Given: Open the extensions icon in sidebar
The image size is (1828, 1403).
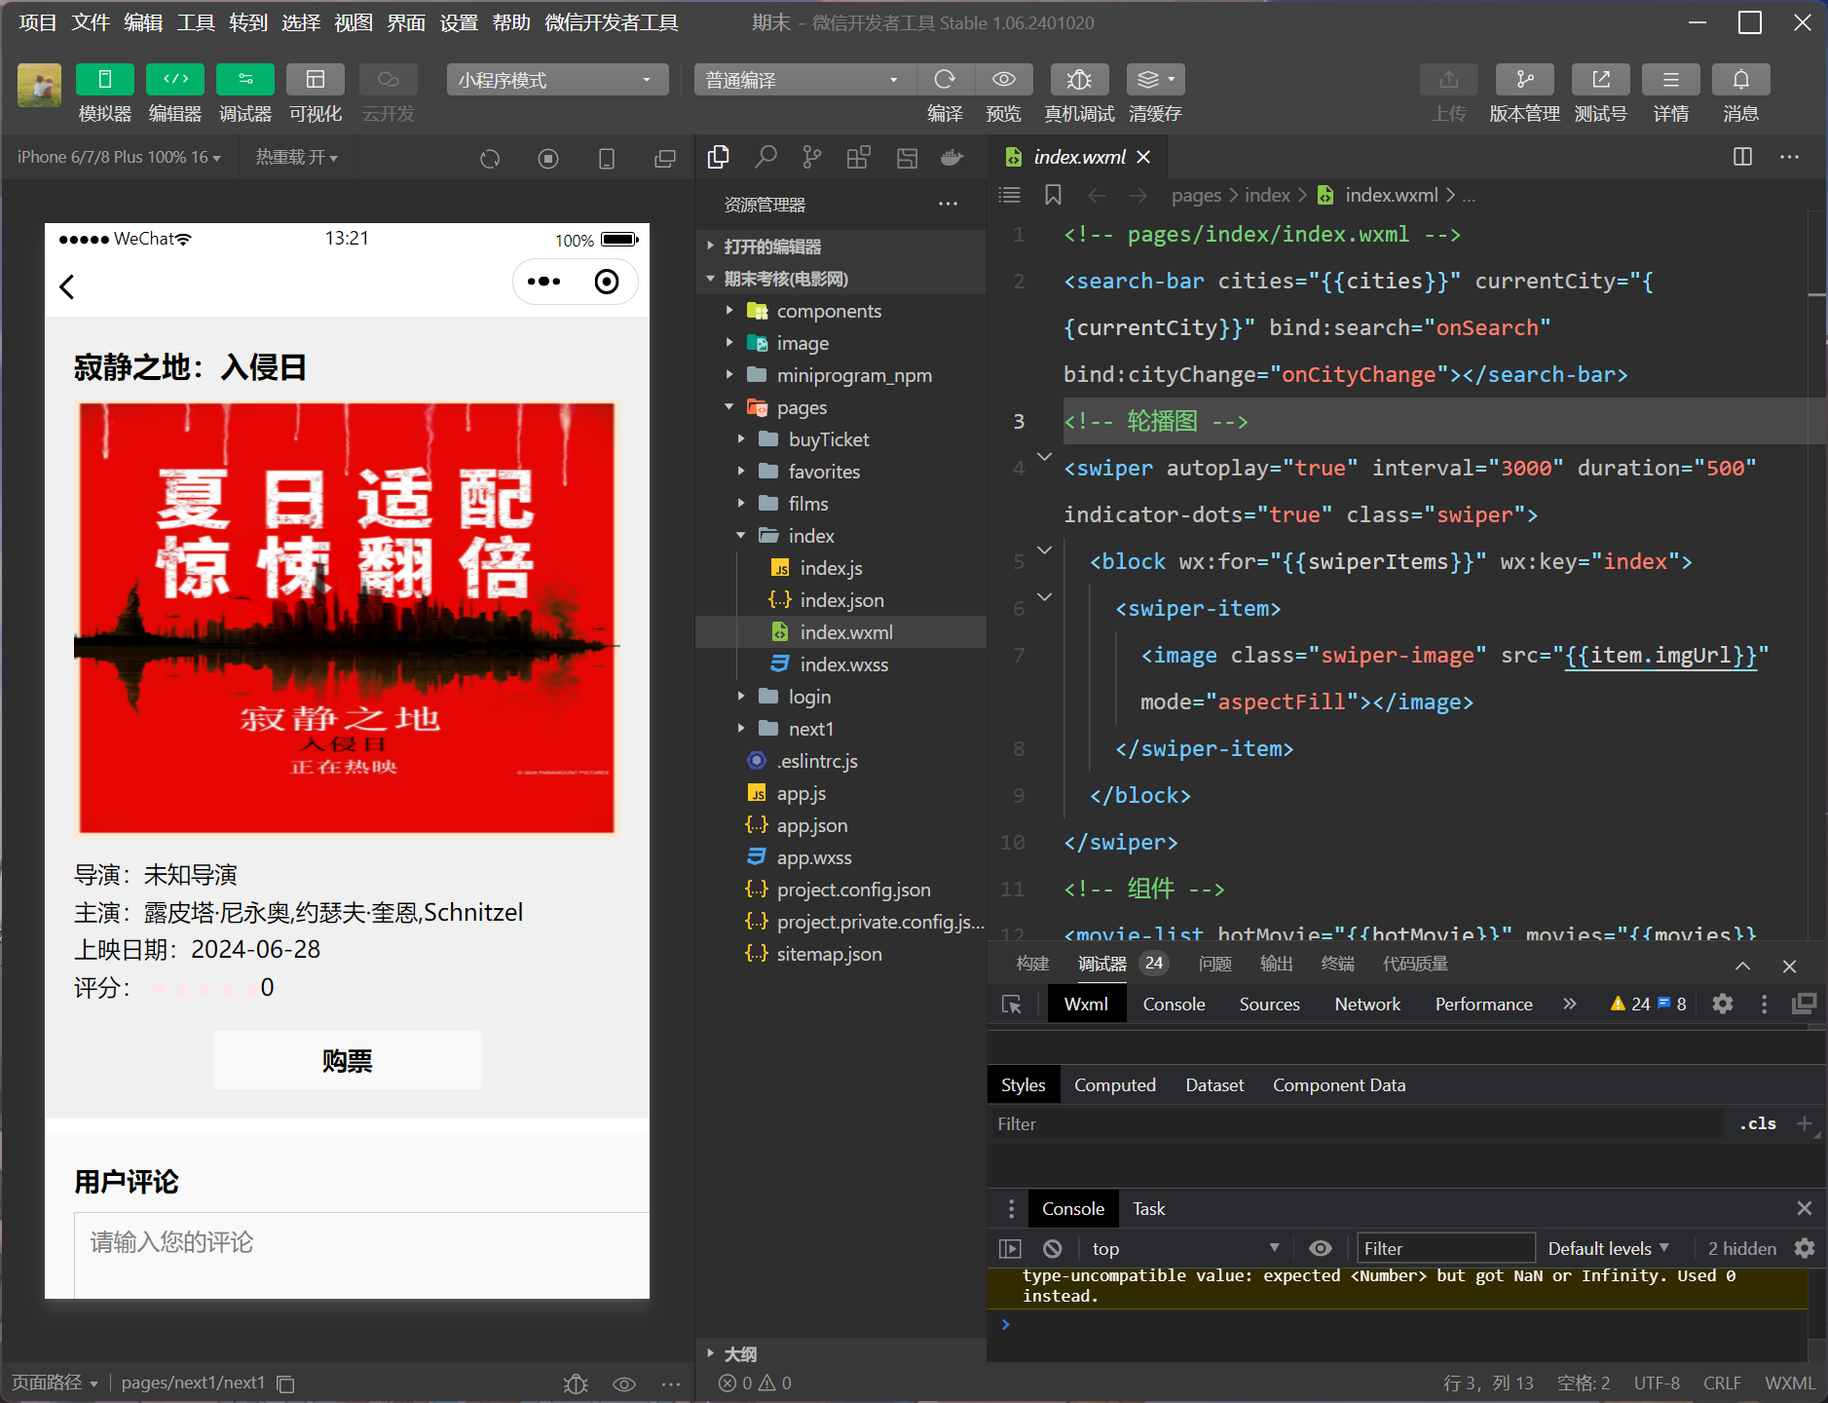Looking at the screenshot, I should pyautogui.click(x=859, y=157).
